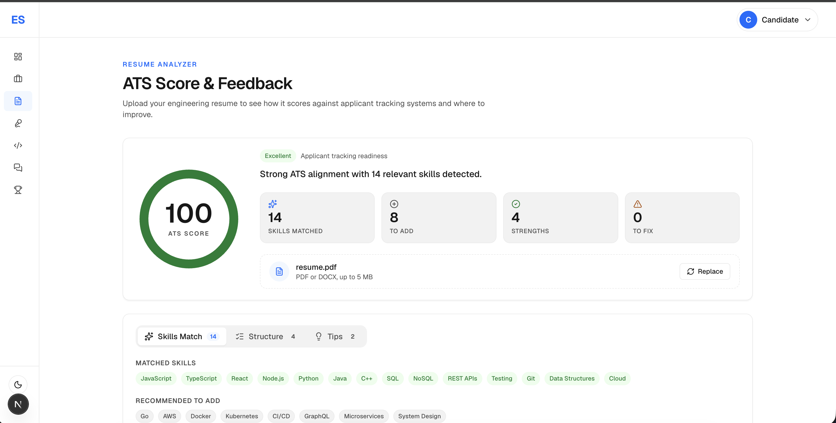This screenshot has height=423, width=836.
Task: Click the resume.pdf file name
Action: [x=316, y=267]
